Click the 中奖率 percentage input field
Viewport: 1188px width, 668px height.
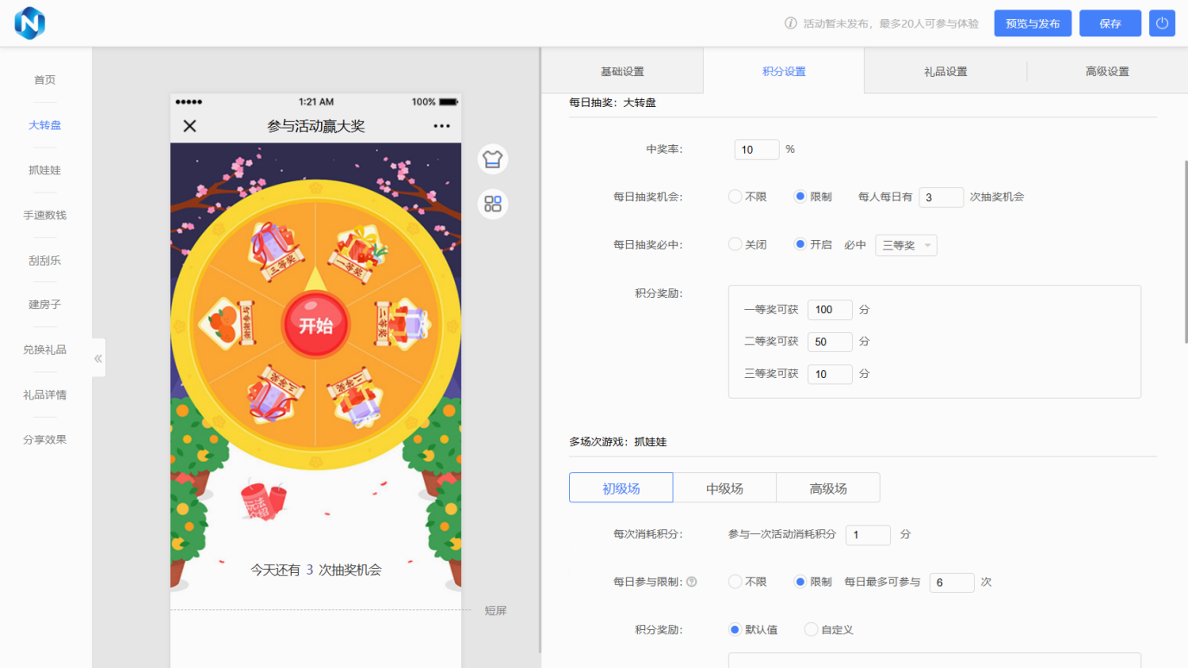(x=756, y=149)
